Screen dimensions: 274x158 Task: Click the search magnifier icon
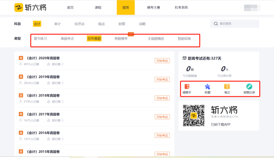[216, 24]
